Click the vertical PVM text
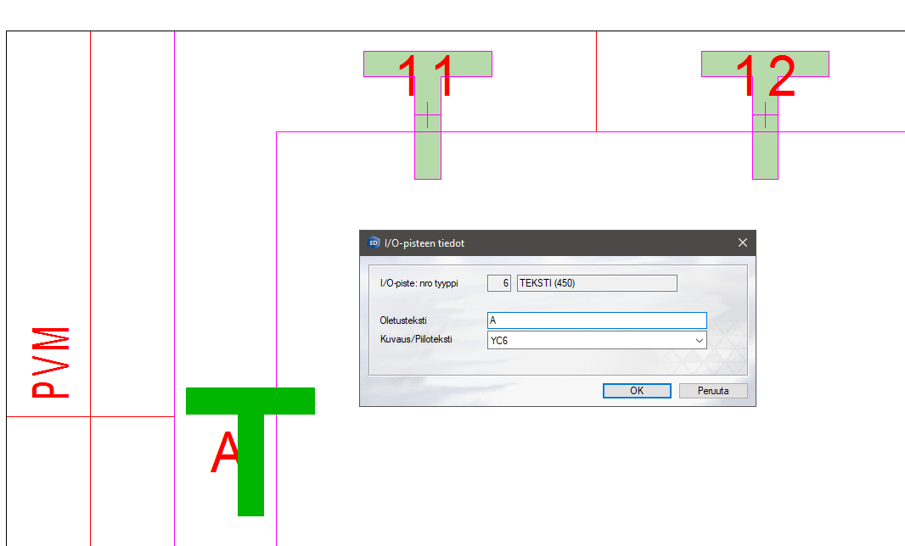The height and width of the screenshot is (546, 905). pyautogui.click(x=51, y=363)
